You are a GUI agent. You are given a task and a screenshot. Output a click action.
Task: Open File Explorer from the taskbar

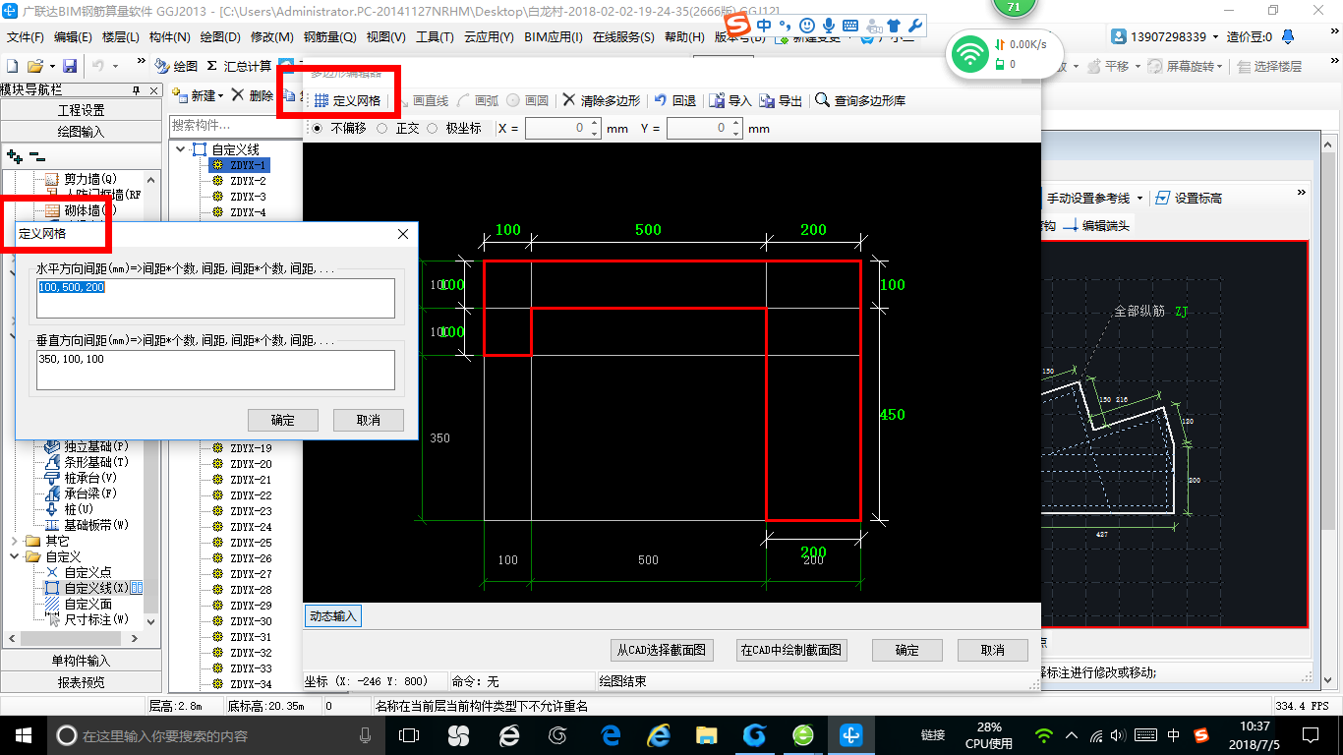coord(706,734)
